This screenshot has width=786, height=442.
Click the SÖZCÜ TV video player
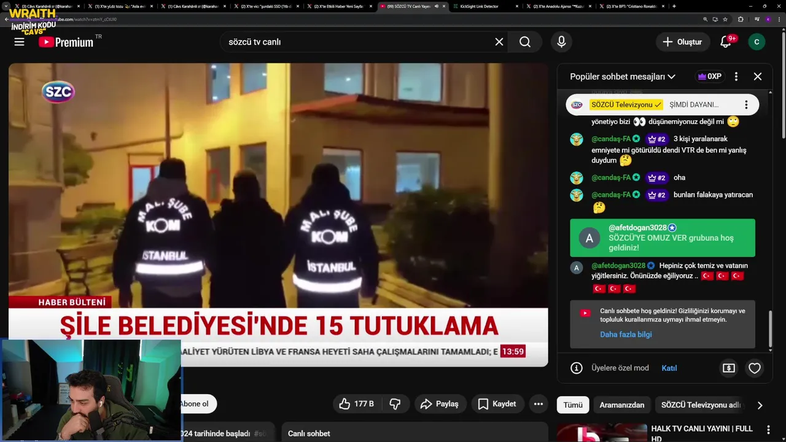pos(278,215)
